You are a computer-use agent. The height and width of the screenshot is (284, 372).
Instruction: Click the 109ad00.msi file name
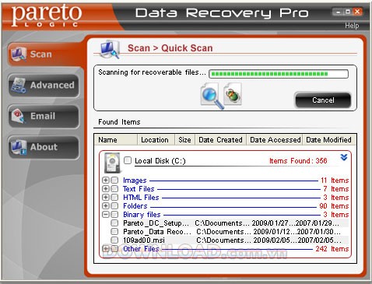[x=144, y=240]
